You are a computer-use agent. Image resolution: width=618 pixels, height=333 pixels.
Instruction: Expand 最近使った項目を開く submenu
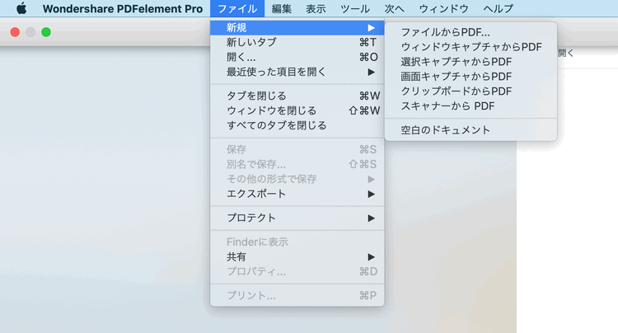point(297,72)
